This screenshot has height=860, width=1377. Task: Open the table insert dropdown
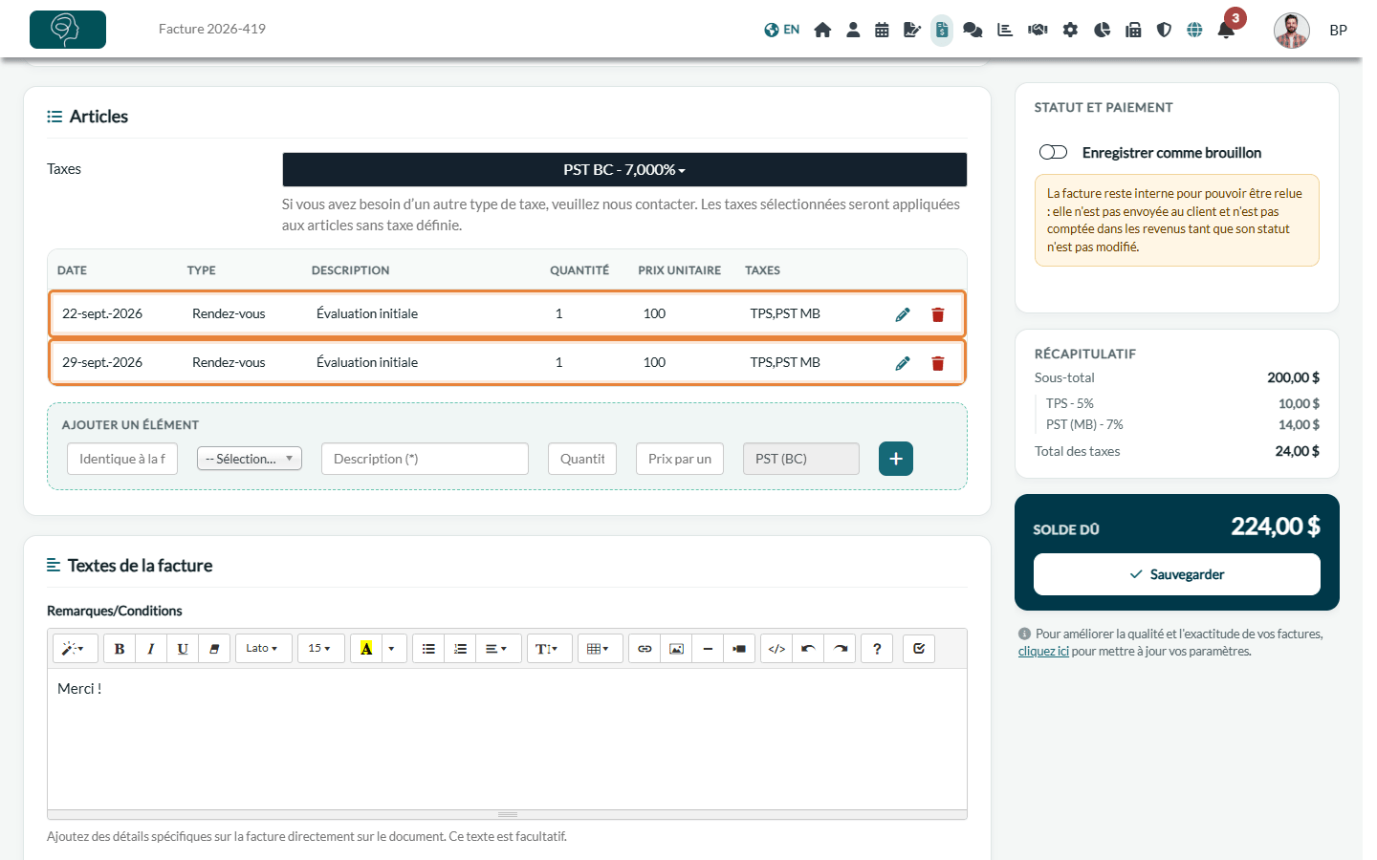click(x=600, y=649)
